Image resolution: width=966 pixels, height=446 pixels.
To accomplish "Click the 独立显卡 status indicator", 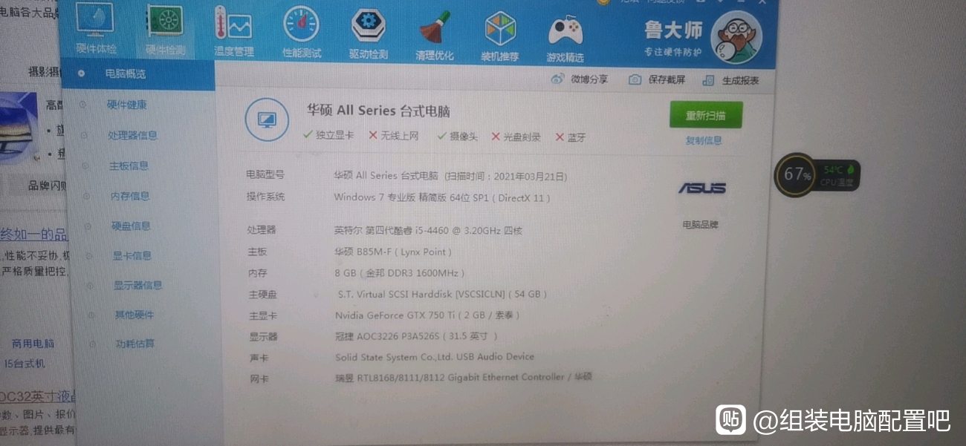I will click(329, 135).
